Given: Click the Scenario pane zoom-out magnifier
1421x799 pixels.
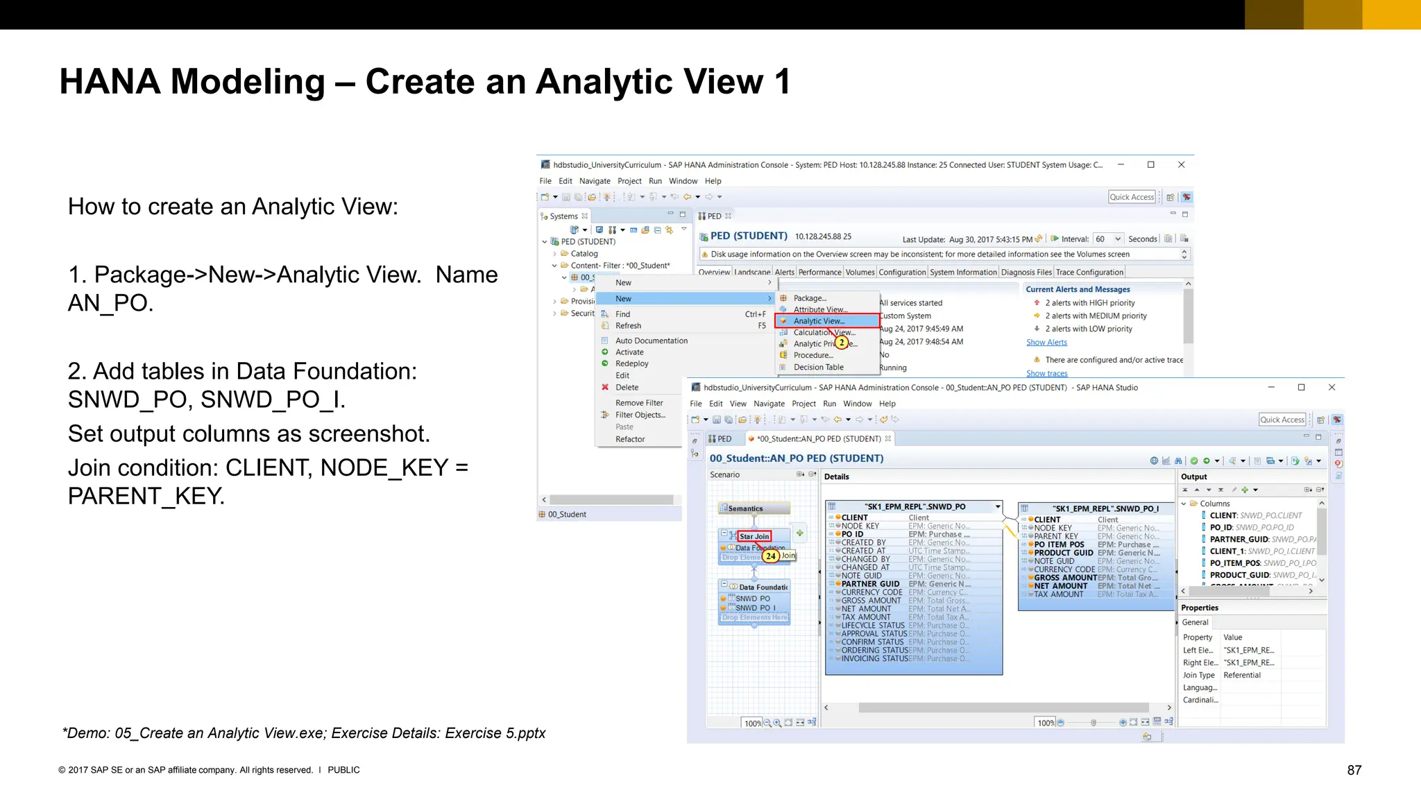Looking at the screenshot, I should point(767,723).
